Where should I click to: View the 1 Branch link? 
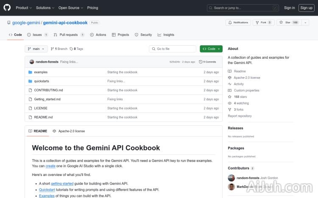tap(59, 49)
